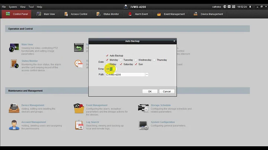Viewport: 268px width, 150px height.
Task: Toggle the Auto Backup checkbox
Action: tap(107, 56)
